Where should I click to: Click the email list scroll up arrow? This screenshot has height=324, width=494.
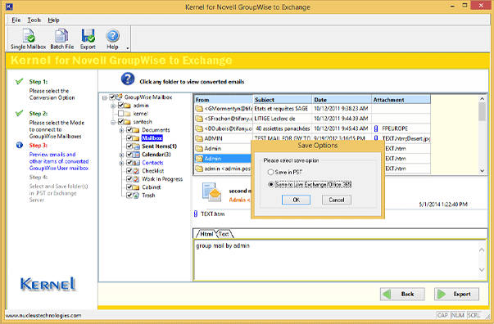[x=483, y=99]
